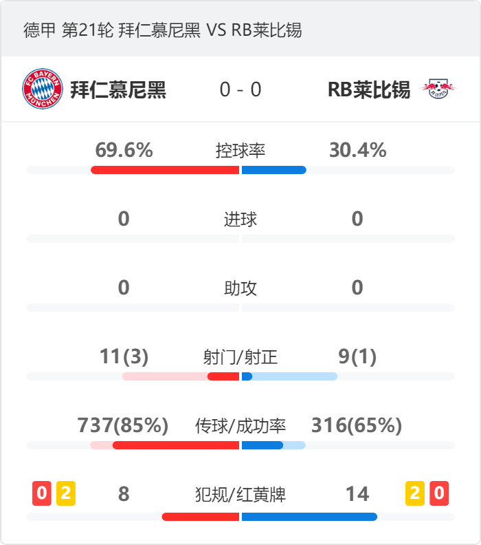Click Leipzig's yellow card count badge

point(415,493)
